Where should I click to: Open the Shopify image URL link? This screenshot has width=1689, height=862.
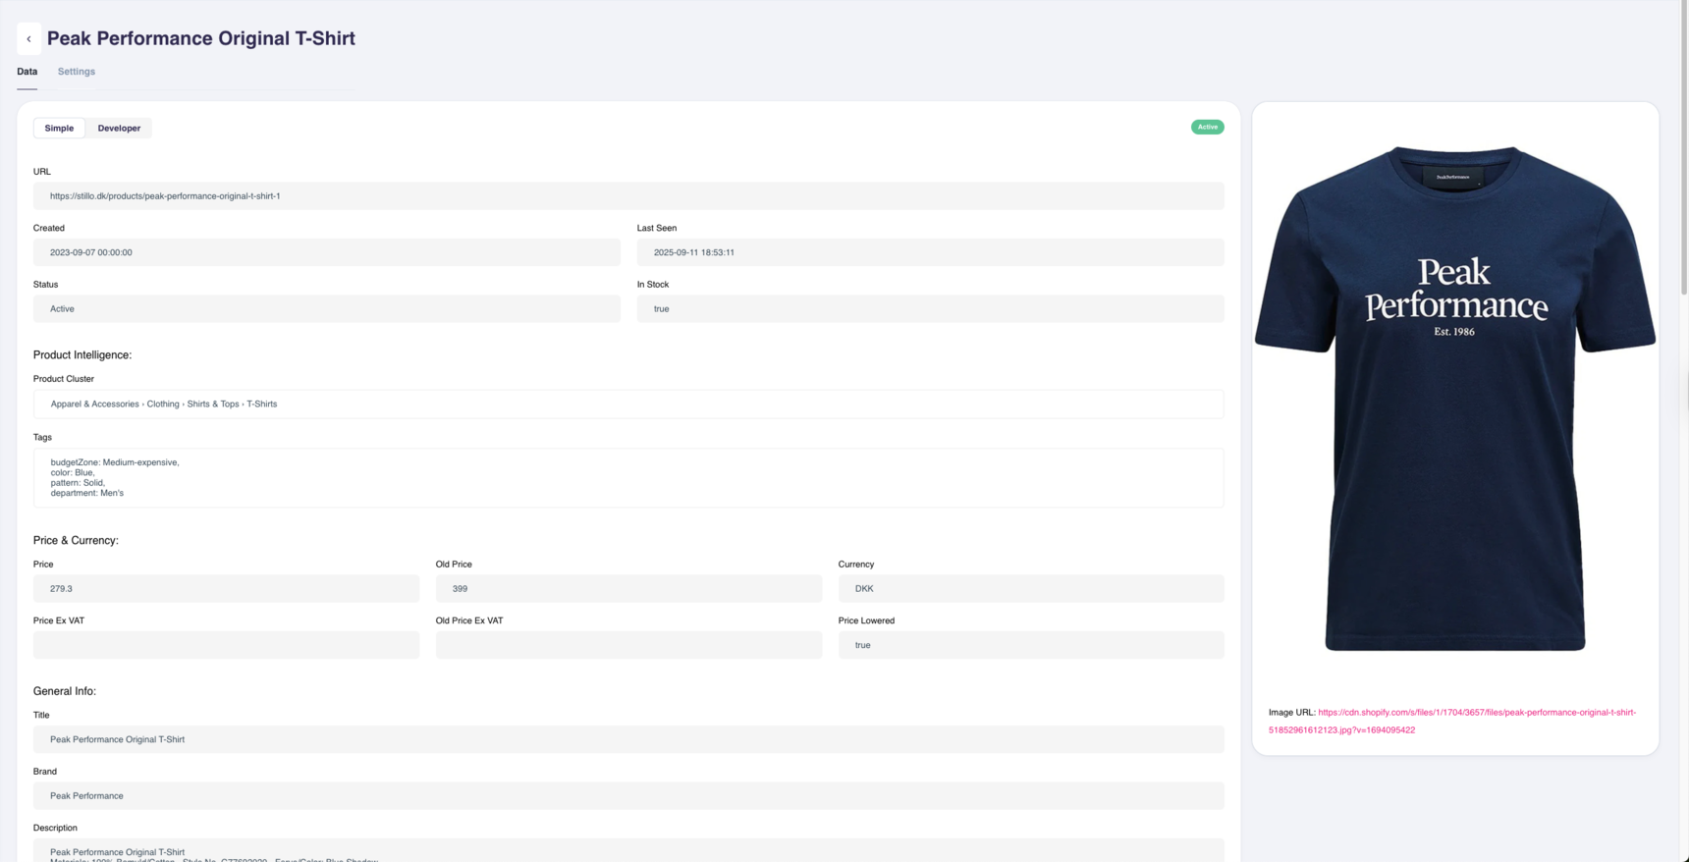[x=1451, y=721]
